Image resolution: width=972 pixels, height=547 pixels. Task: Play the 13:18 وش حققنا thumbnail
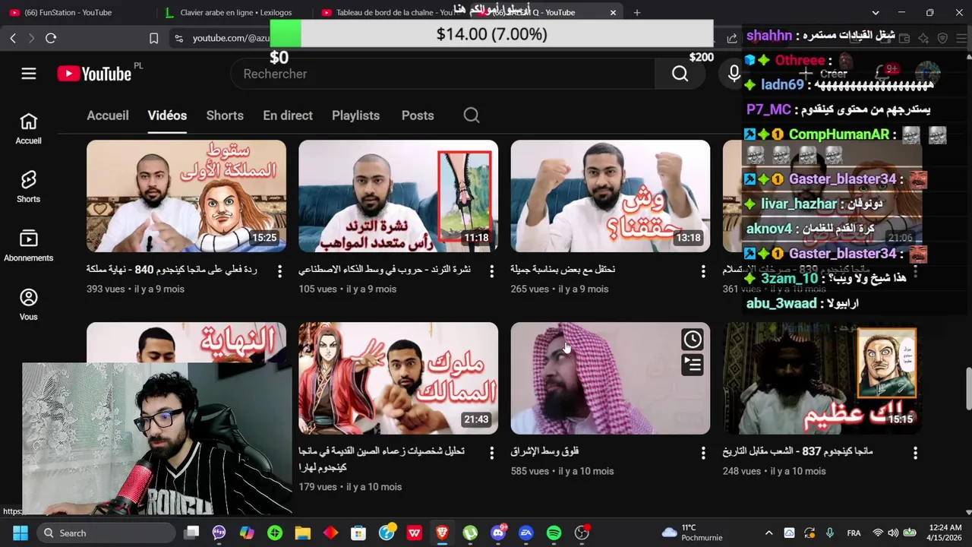[x=610, y=196]
